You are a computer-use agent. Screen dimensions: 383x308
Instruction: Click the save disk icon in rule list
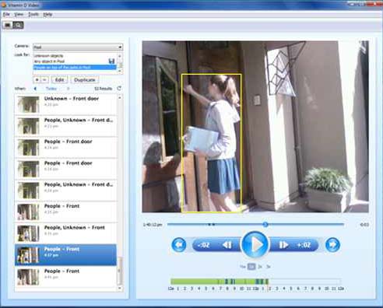[x=111, y=61]
